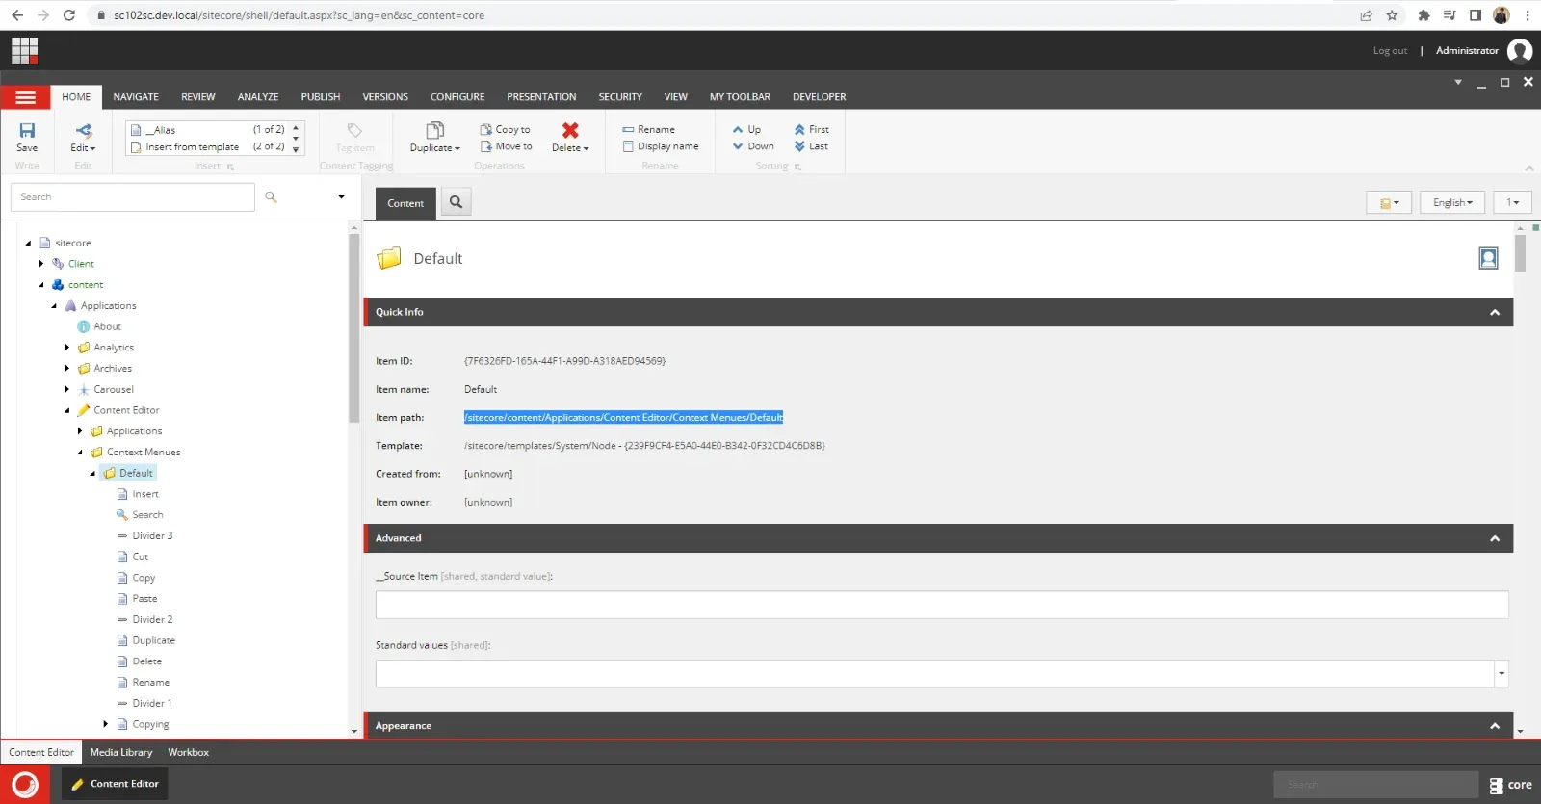Click the Content tab in editor
Viewport: 1541px width, 804px height.
pyautogui.click(x=405, y=203)
